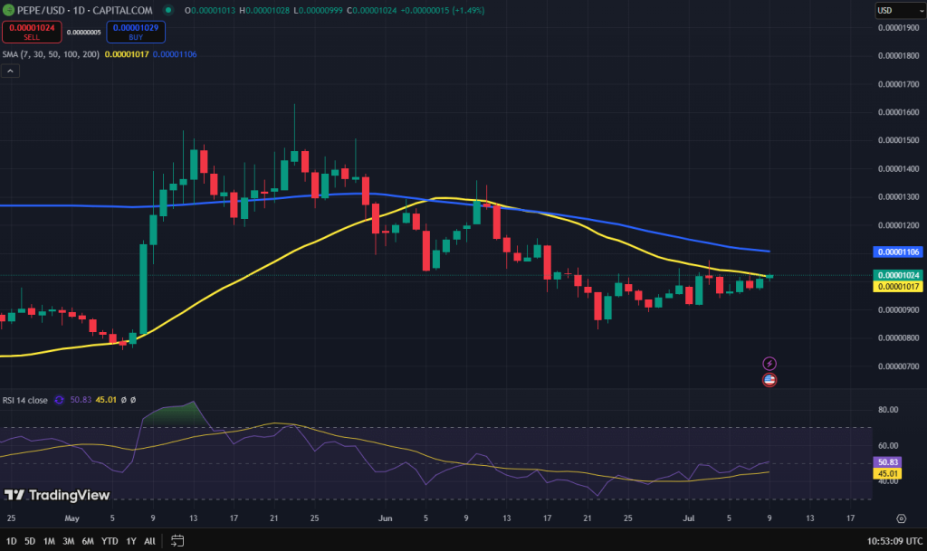
Task: Open the RSI 14 close legend
Action: [x=24, y=401]
